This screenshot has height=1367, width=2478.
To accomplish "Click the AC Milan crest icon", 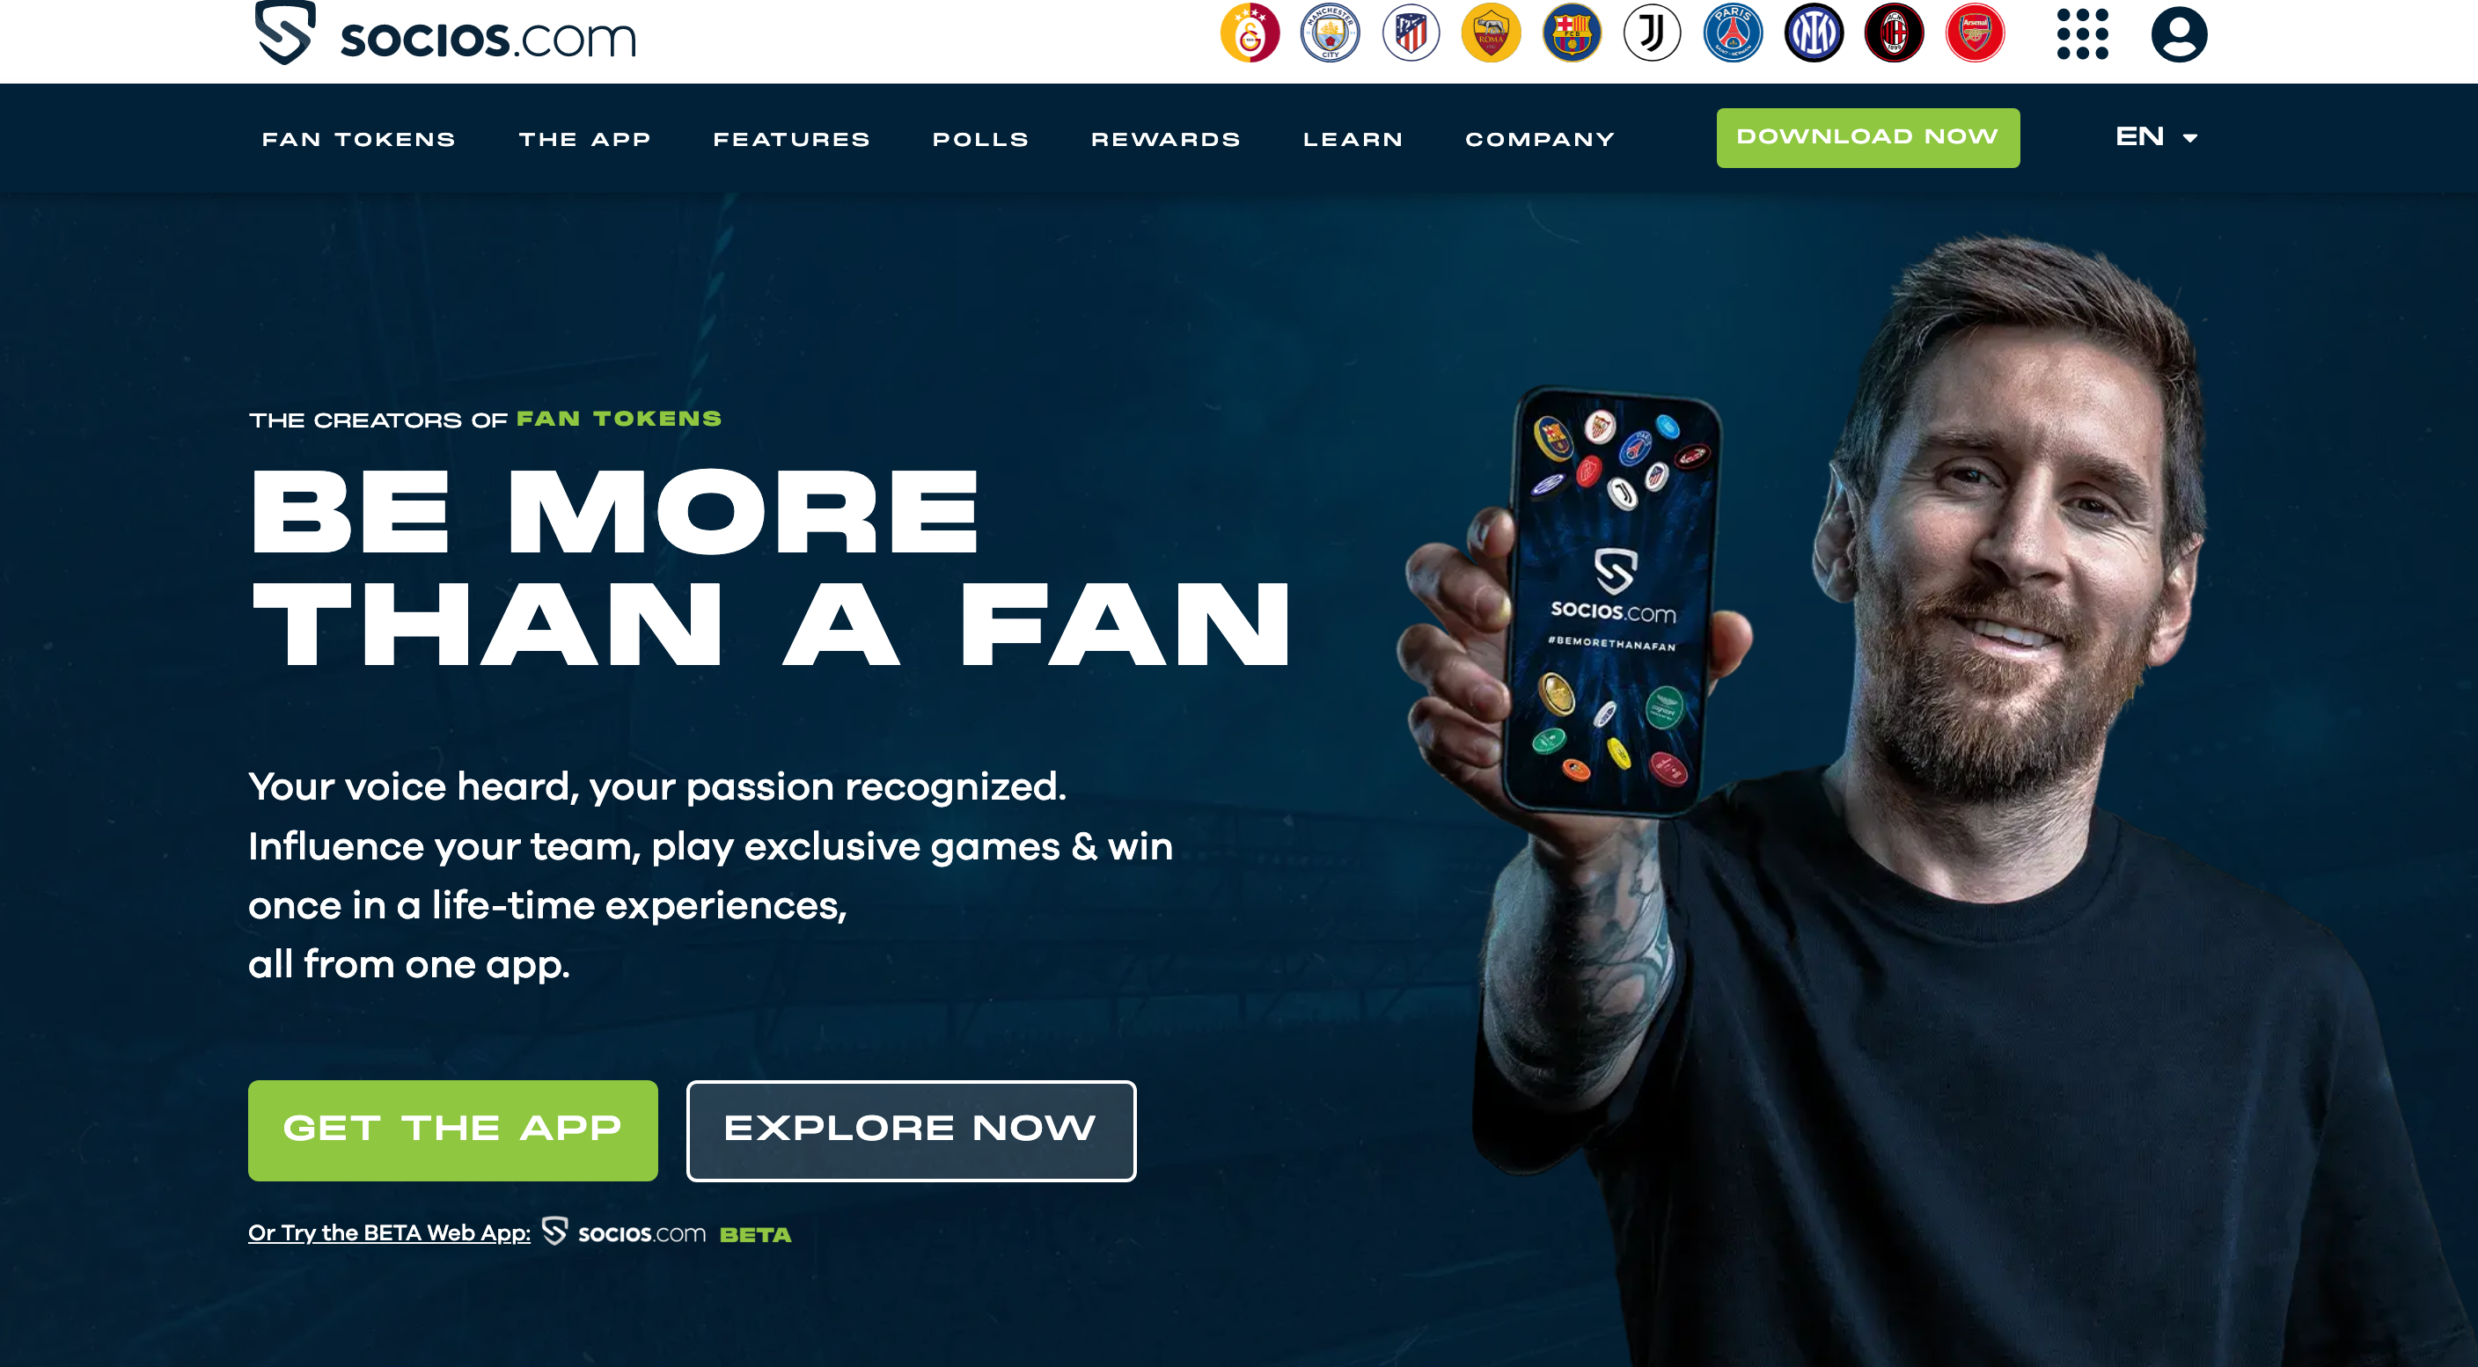I will pos(1894,33).
